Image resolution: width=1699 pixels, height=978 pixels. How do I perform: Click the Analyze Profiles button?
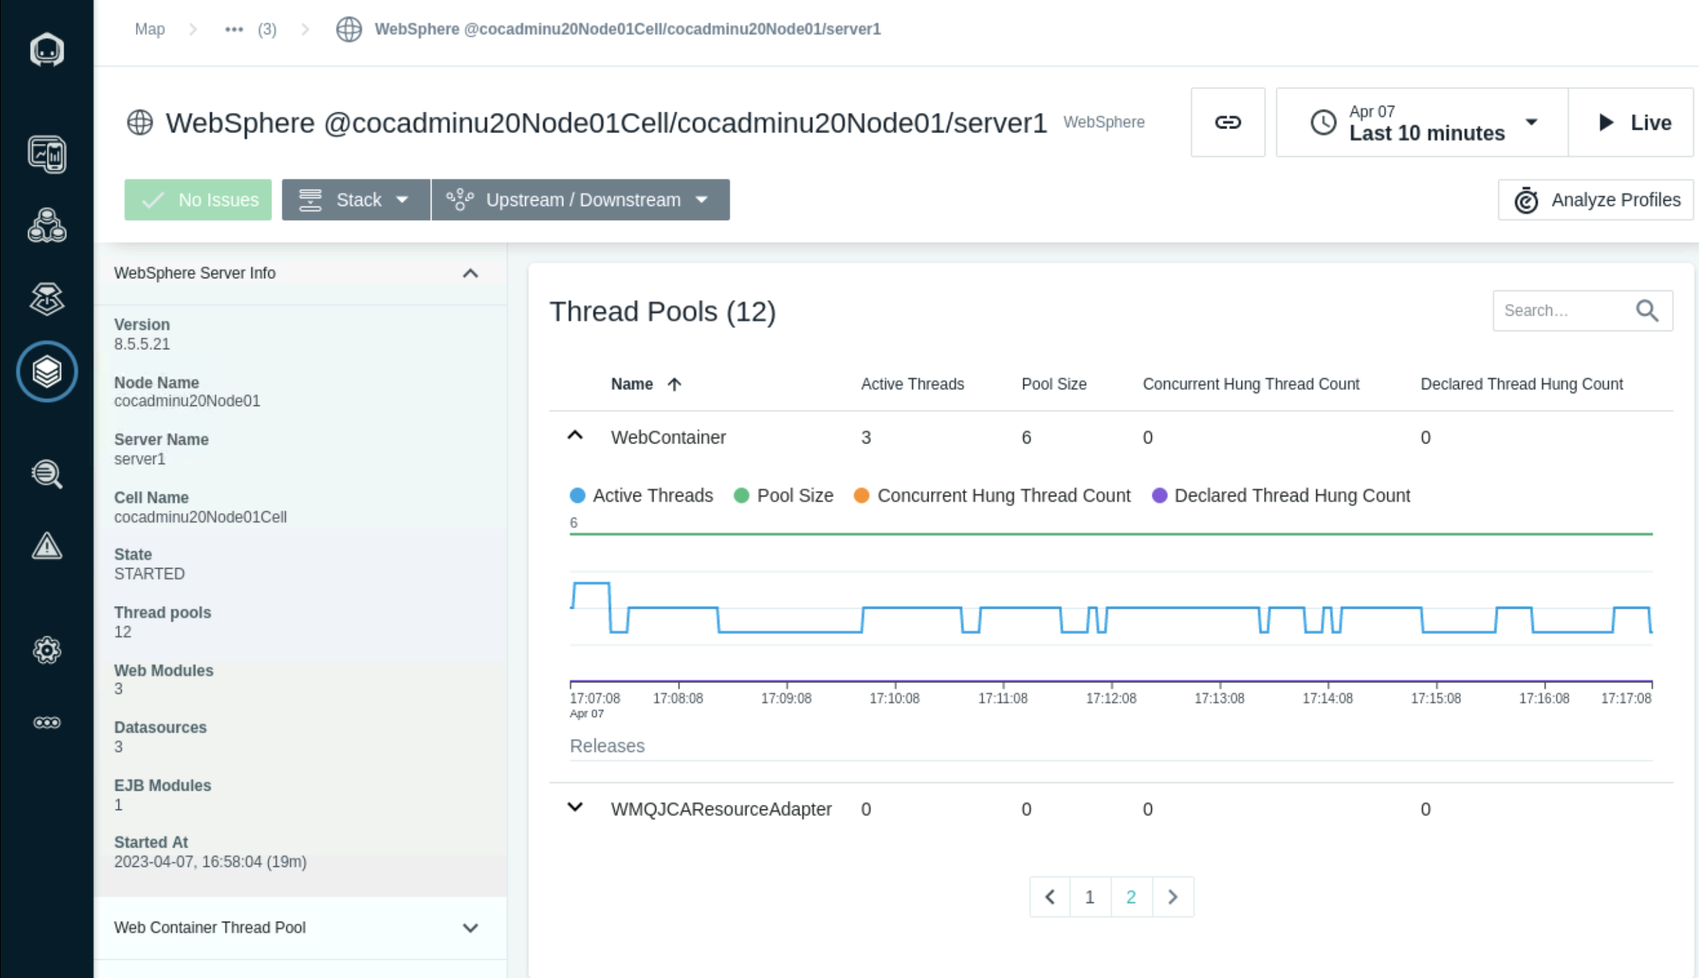coord(1595,199)
